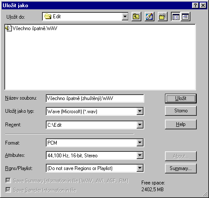Create a new folder

click(x=162, y=17)
